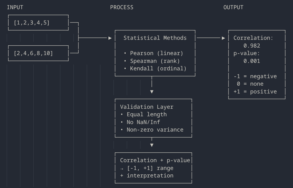Click the Validation Layer heading
This screenshot has width=293, height=188.
[x=147, y=107]
